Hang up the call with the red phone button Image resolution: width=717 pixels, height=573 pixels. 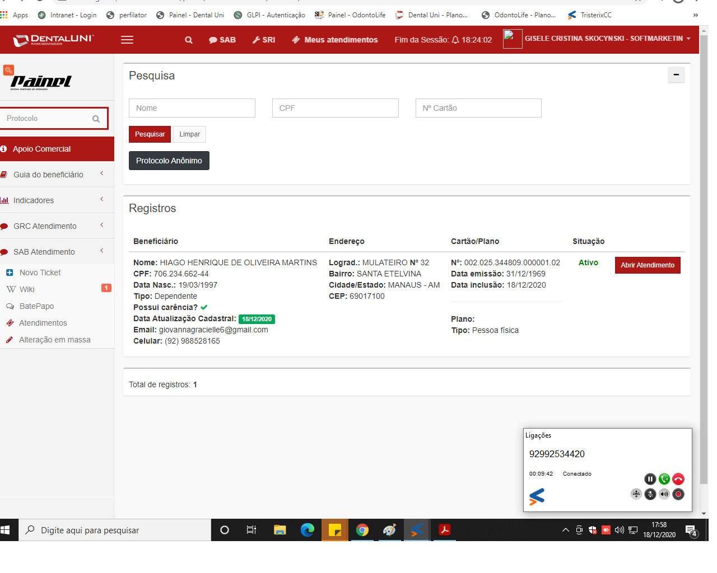tap(678, 479)
